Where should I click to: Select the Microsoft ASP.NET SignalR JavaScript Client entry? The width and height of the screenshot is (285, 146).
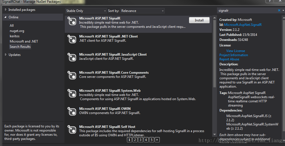click(138, 60)
